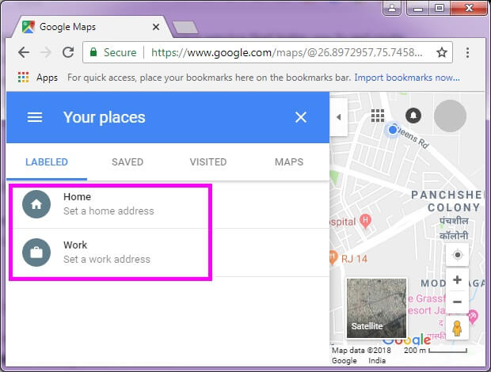The image size is (491, 372).
Task: Click the Work briefcase icon
Action: click(x=36, y=252)
